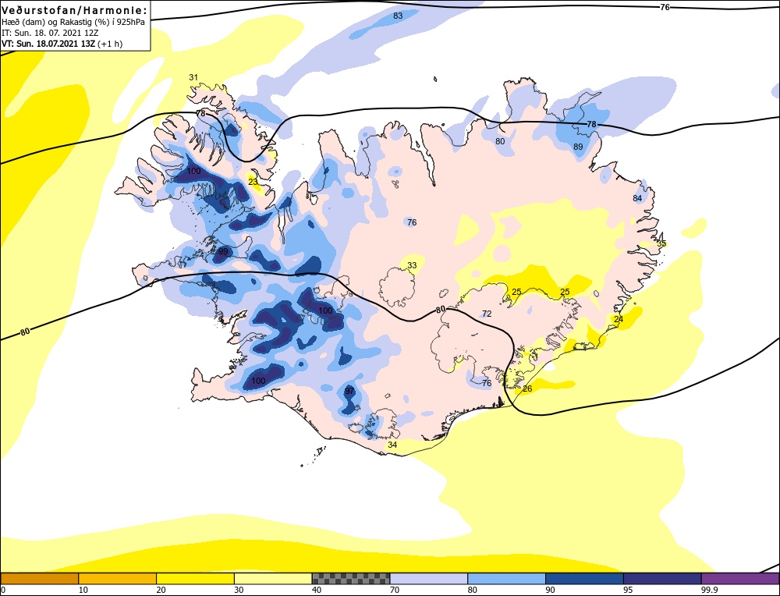This screenshot has height=596, width=780.
Task: Select the 97 value in southwest Iceland
Action: (349, 391)
